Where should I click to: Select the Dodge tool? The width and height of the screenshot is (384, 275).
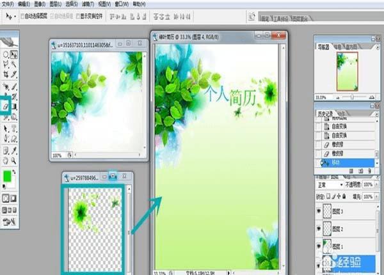[14, 117]
